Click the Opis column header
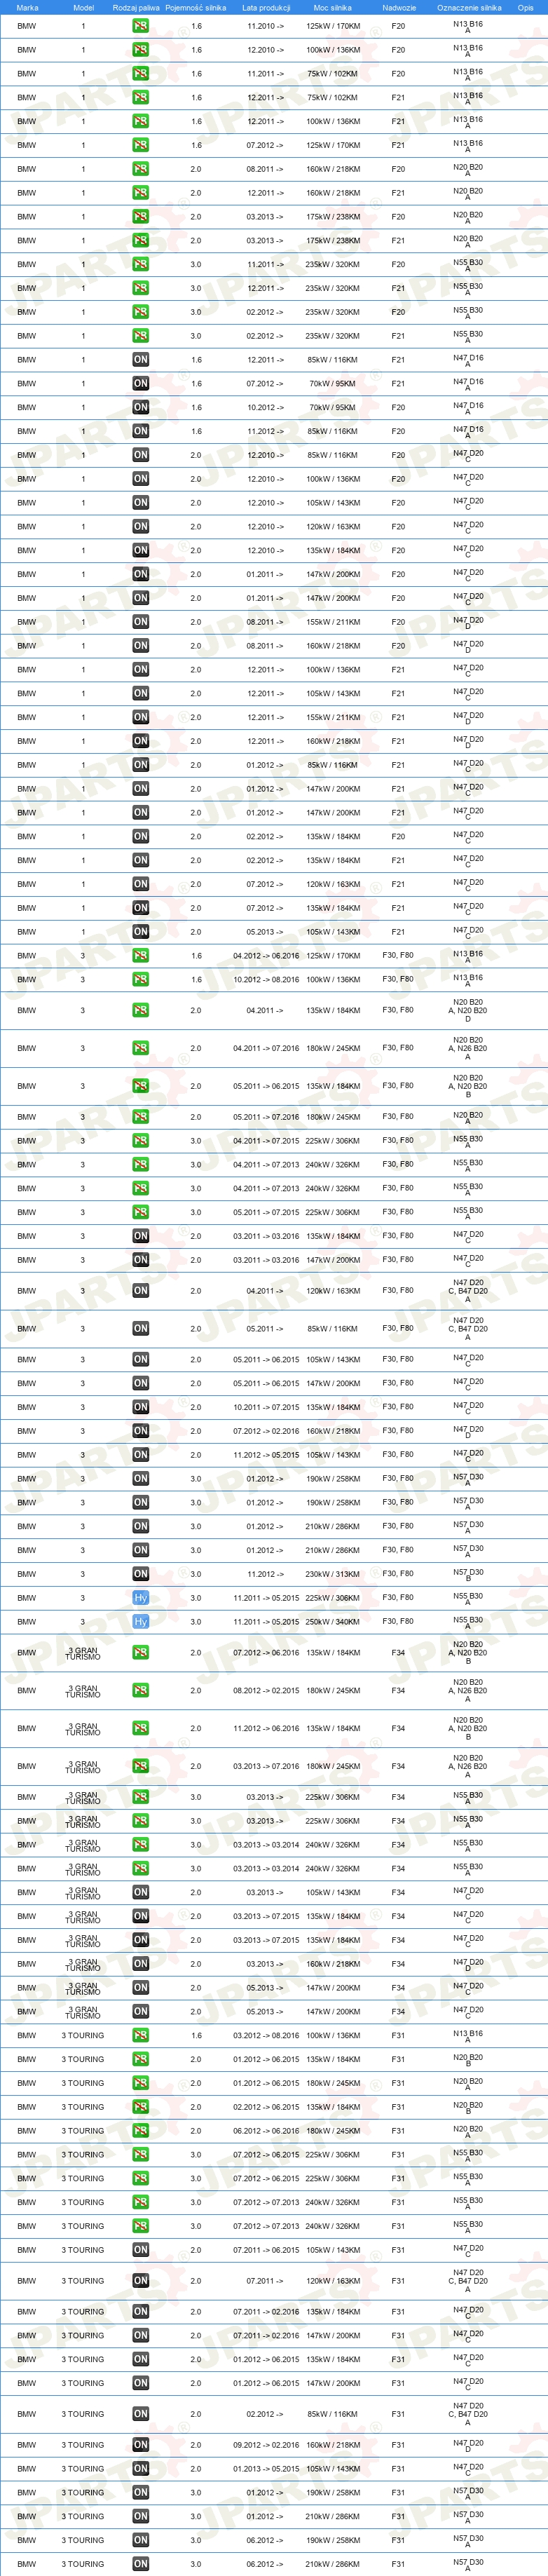Image resolution: width=548 pixels, height=2576 pixels. coord(525,7)
